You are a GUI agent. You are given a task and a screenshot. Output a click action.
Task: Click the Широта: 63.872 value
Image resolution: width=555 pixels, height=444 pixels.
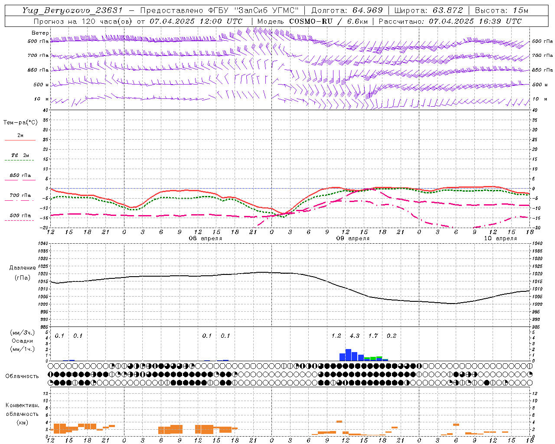(428, 10)
